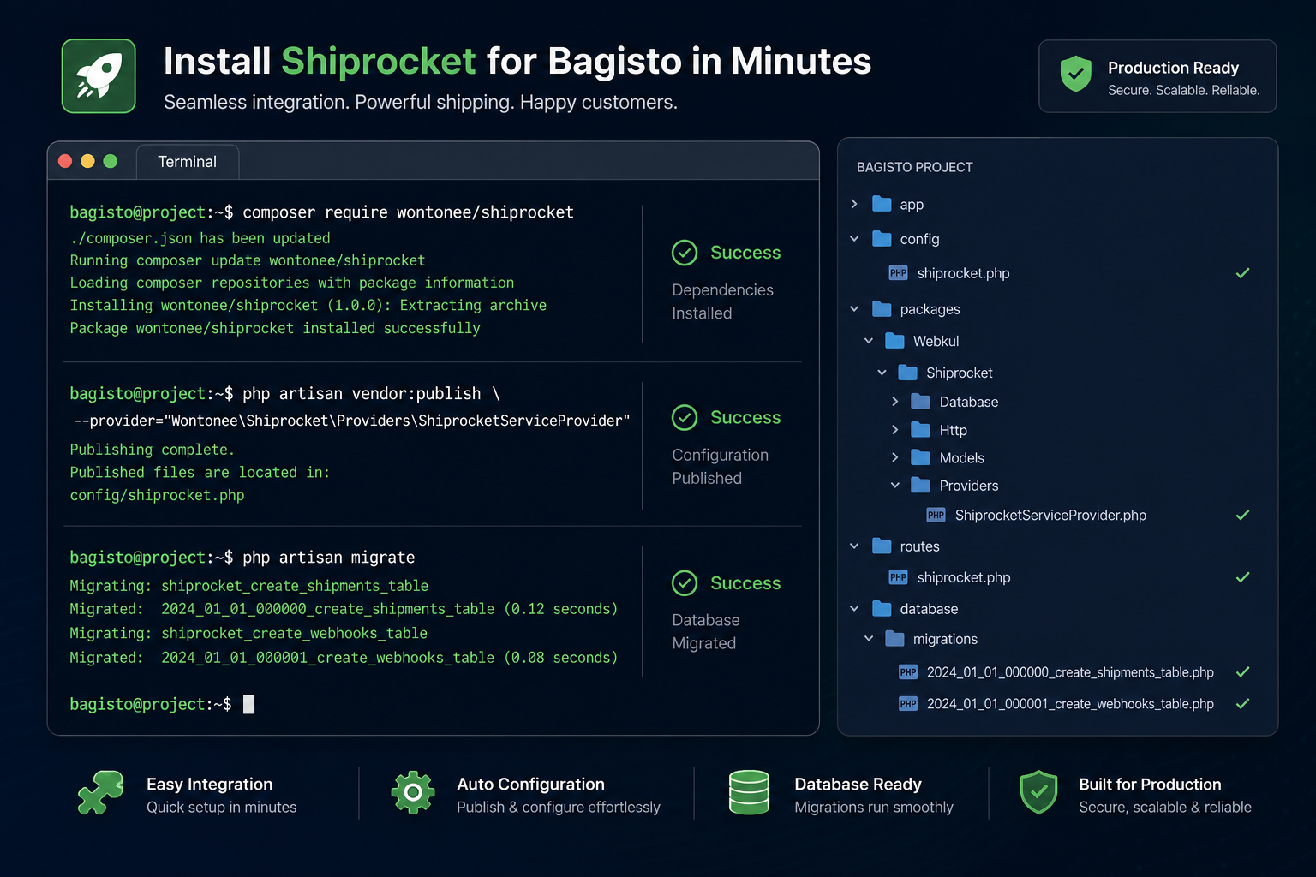Click the app folder icon
The image size is (1316, 877).
point(882,204)
